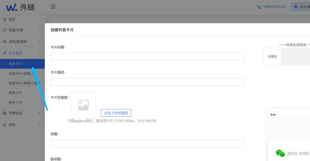Focus the 标题 input field
310x161 pixels.
147,143
